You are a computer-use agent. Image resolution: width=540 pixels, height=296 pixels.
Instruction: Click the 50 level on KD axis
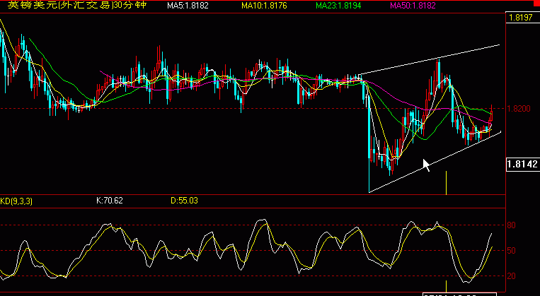click(512, 251)
